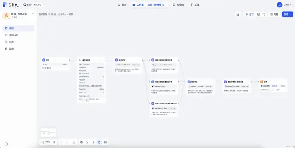Click the Dify logo

pyautogui.click(x=11, y=5)
